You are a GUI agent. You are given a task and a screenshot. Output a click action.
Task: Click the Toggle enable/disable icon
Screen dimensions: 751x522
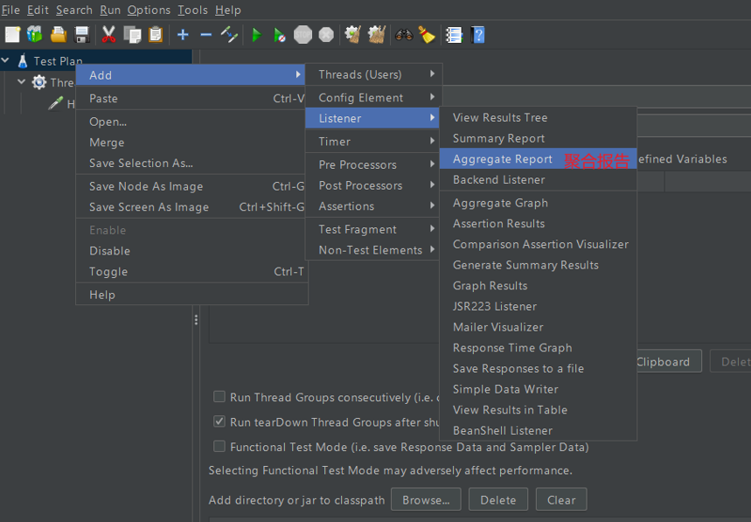229,35
